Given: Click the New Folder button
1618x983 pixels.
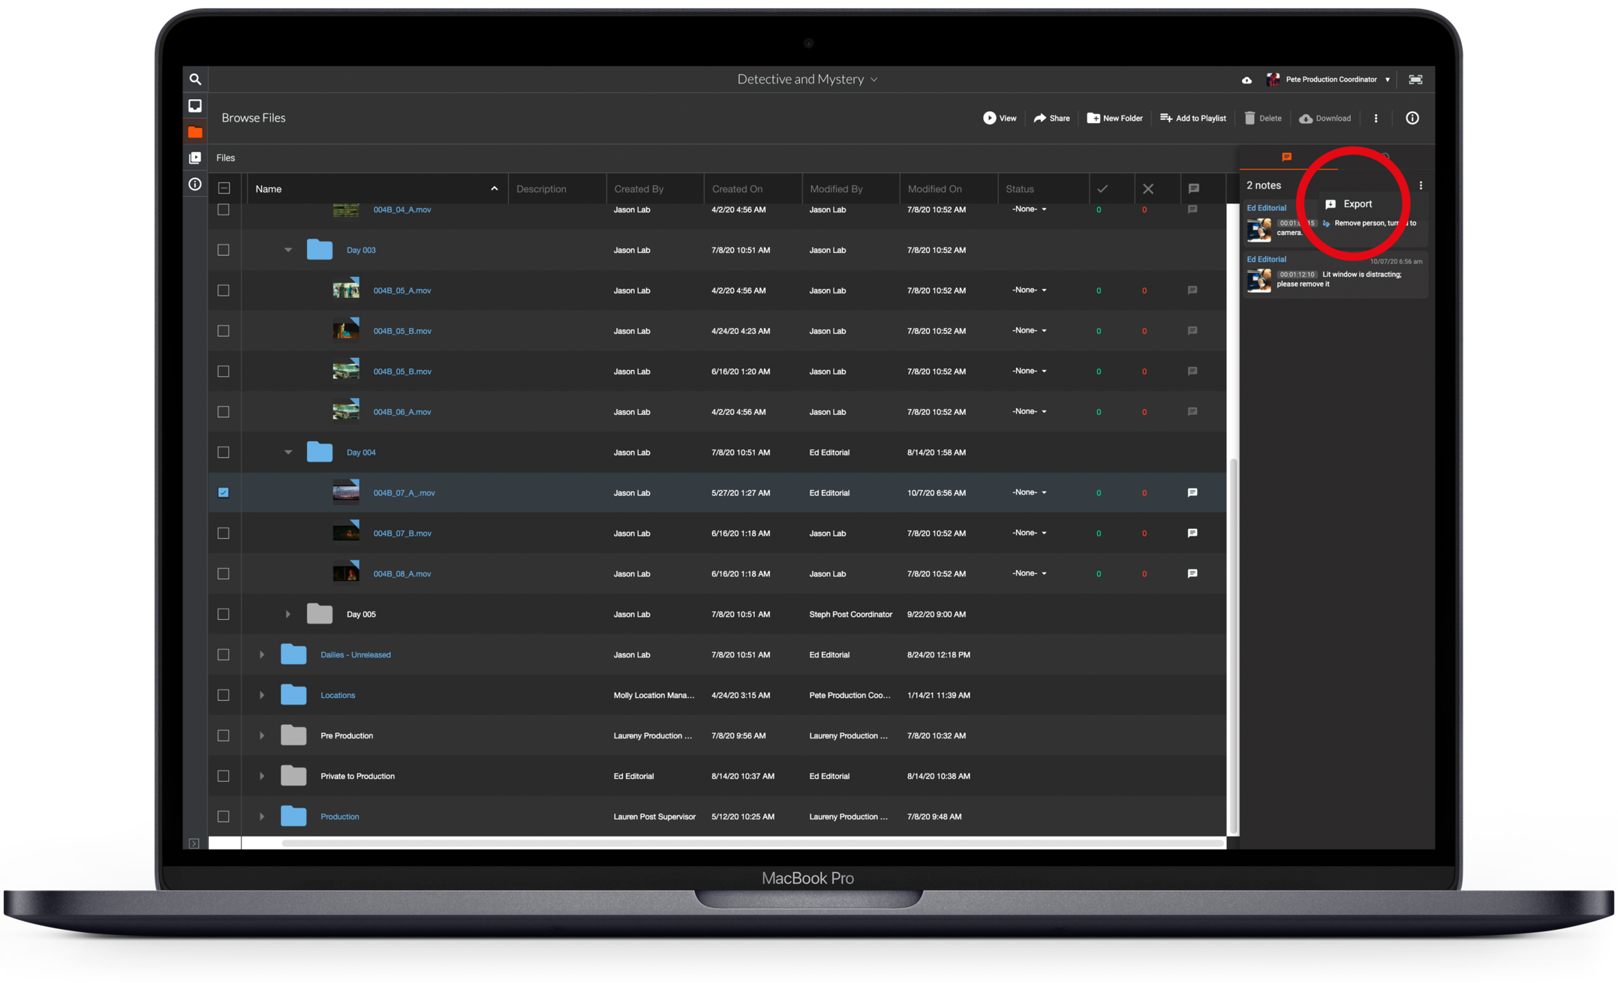Looking at the screenshot, I should coord(1115,118).
